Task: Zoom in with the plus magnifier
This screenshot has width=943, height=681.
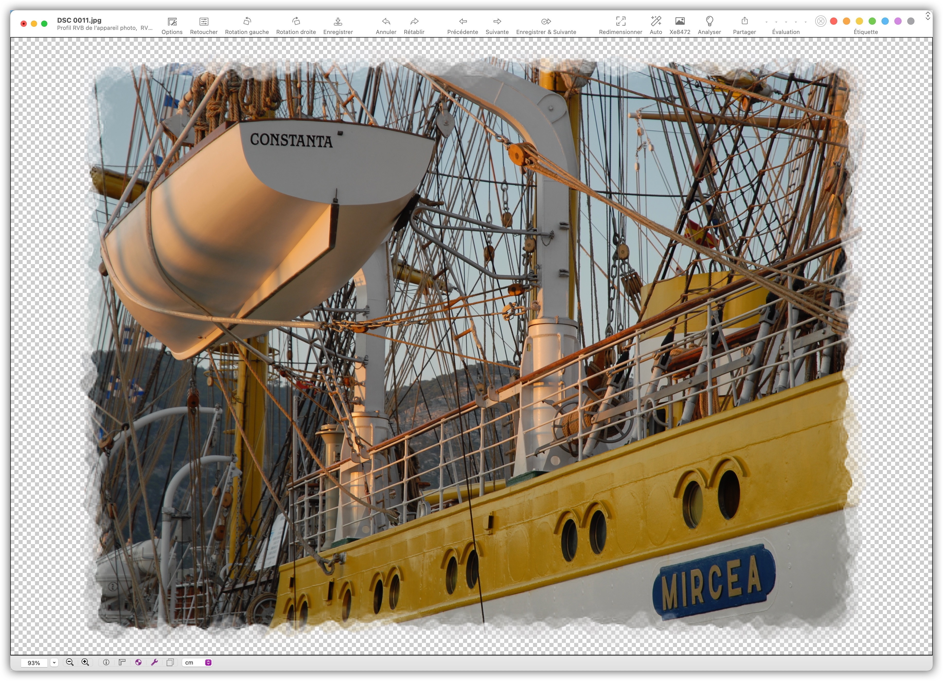Action: (85, 662)
